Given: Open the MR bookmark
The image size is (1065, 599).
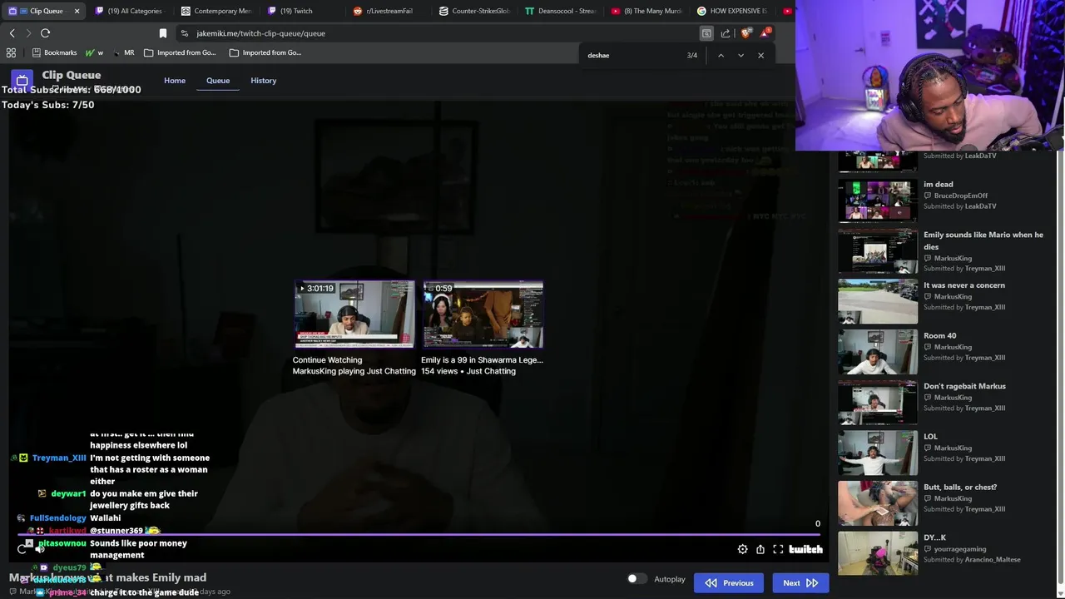Looking at the screenshot, I should (x=123, y=52).
